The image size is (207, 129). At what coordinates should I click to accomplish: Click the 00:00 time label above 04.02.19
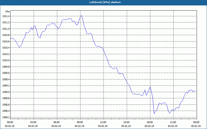pos(10,122)
